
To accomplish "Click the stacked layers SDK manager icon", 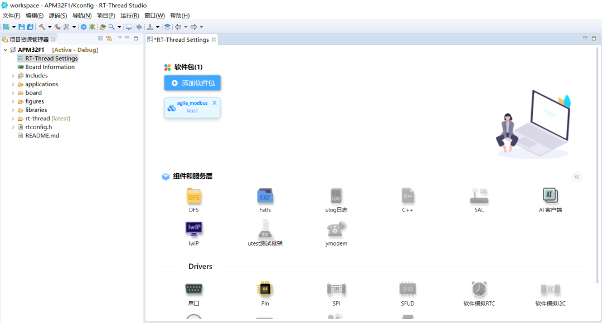I will (x=167, y=27).
